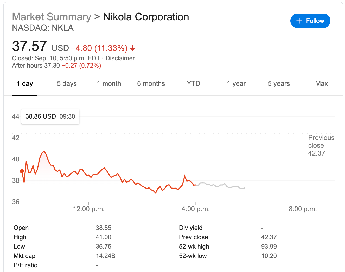The width and height of the screenshot is (345, 272).
Task: Select the 1 day tab
Action: pyautogui.click(x=25, y=84)
